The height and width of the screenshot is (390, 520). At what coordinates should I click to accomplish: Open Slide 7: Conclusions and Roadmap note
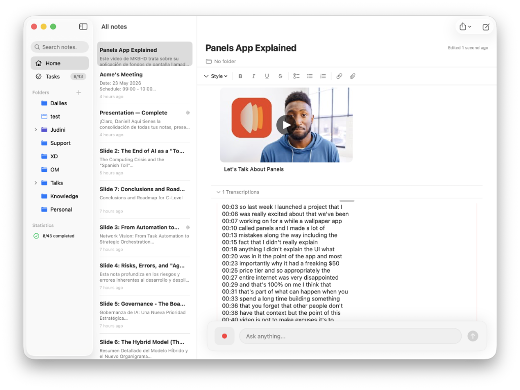[x=145, y=200]
